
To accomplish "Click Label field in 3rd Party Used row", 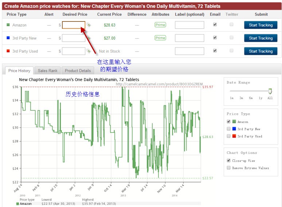I will [189, 51].
